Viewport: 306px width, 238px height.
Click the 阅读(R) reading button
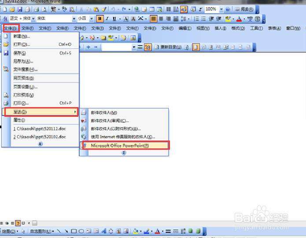pyautogui.click(x=244, y=9)
